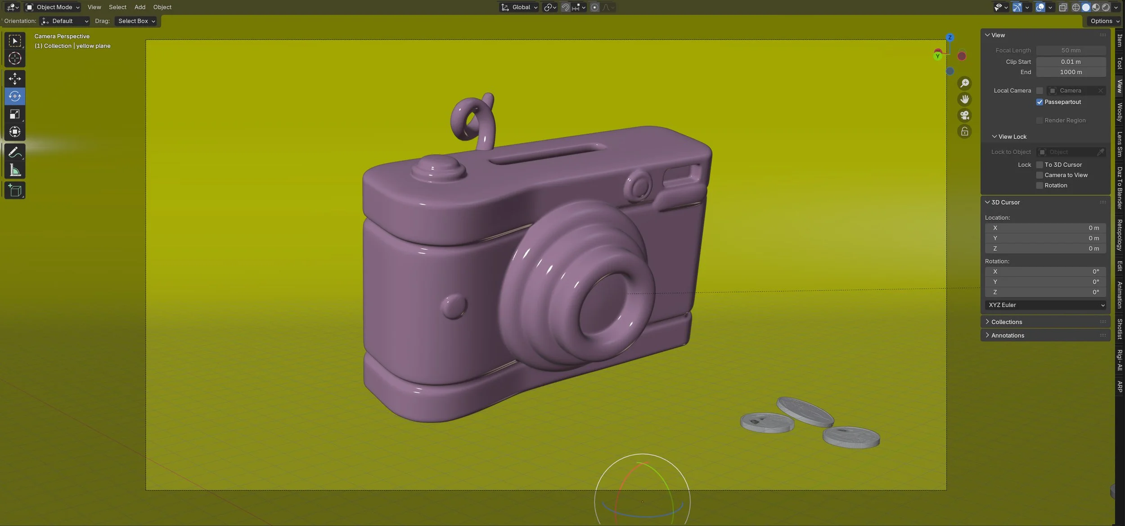Uncheck the Passepartout checkbox
This screenshot has width=1125, height=526.
(1039, 102)
